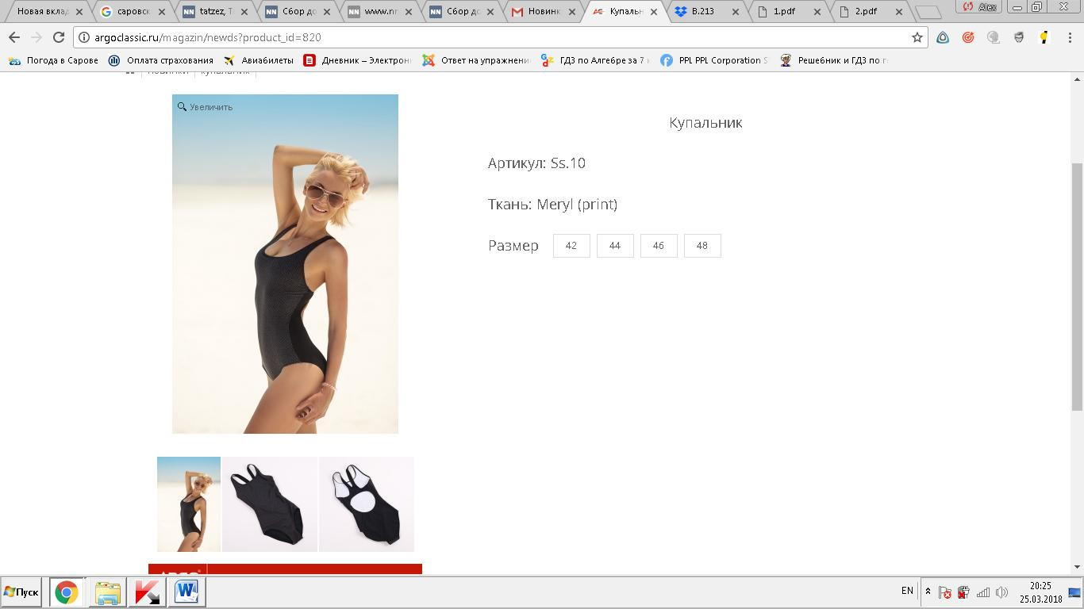Viewport: 1084px width, 609px height.
Task: Focus the address bar with argoclassic.ru URL
Action: 500,37
